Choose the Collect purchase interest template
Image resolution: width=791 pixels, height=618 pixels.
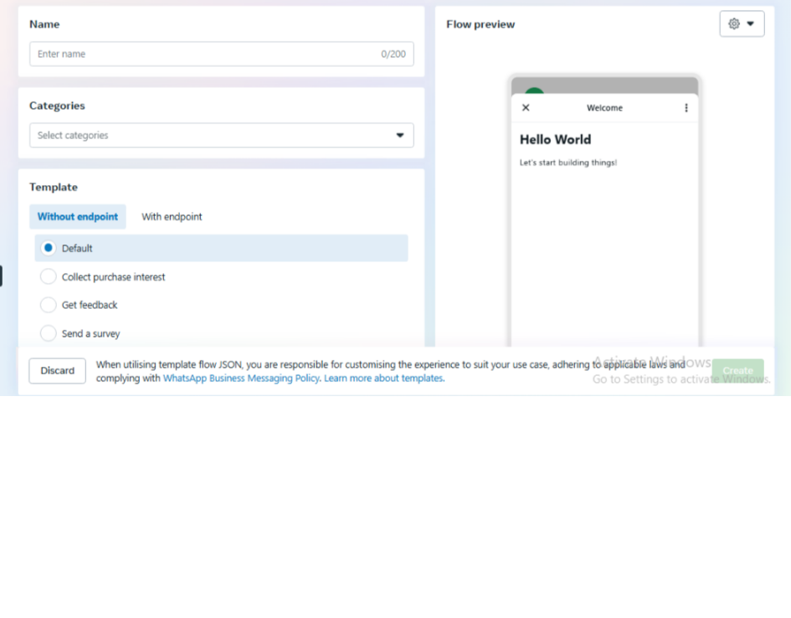coord(49,276)
